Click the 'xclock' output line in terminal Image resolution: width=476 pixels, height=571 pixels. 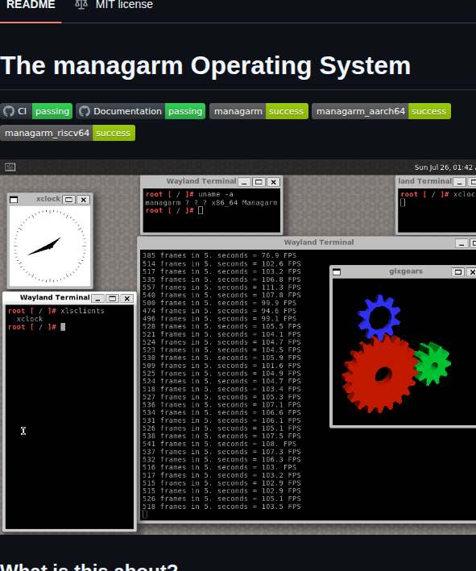pyautogui.click(x=30, y=319)
